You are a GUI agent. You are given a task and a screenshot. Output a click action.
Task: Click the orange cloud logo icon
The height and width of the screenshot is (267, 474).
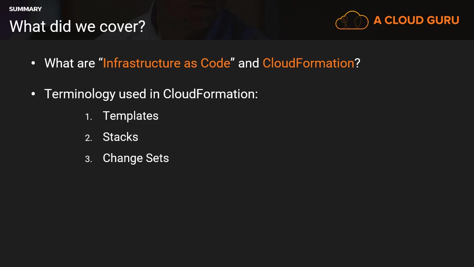[351, 20]
